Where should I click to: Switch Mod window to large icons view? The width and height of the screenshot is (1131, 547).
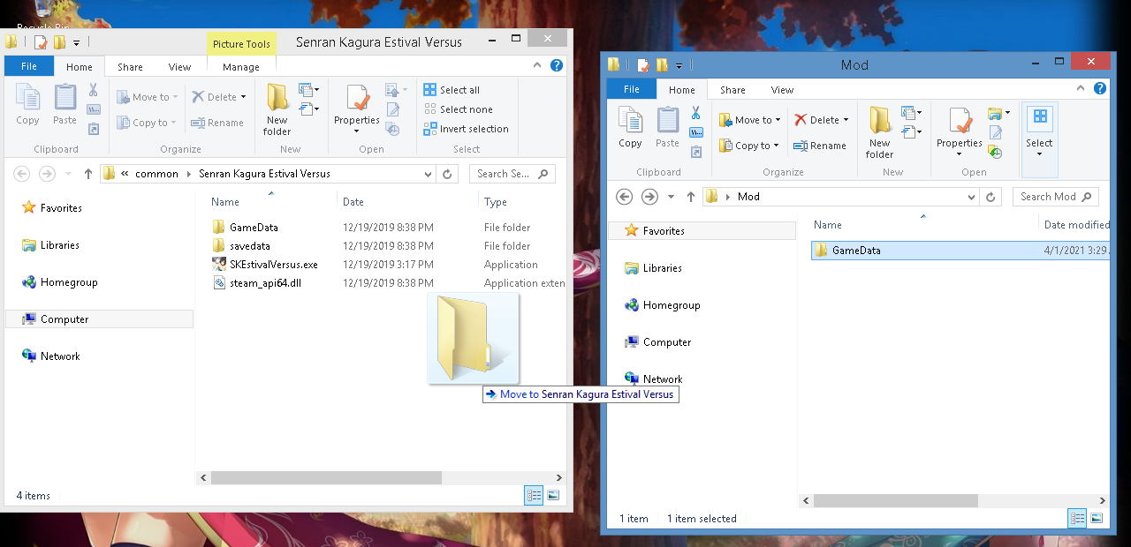[1096, 519]
